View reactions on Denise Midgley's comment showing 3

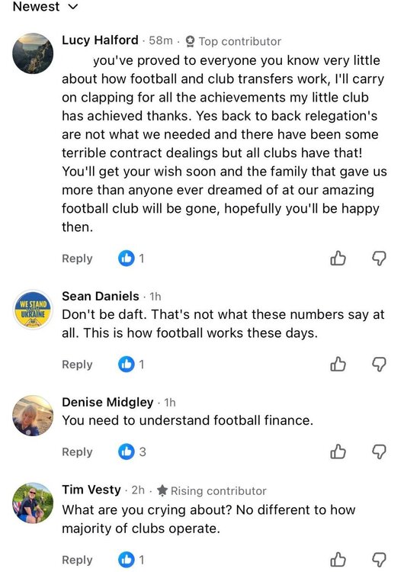(x=132, y=451)
